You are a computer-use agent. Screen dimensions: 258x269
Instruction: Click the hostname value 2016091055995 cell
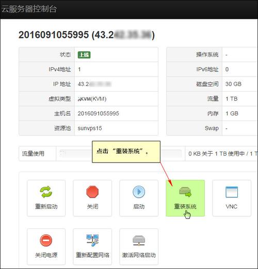click(98, 113)
